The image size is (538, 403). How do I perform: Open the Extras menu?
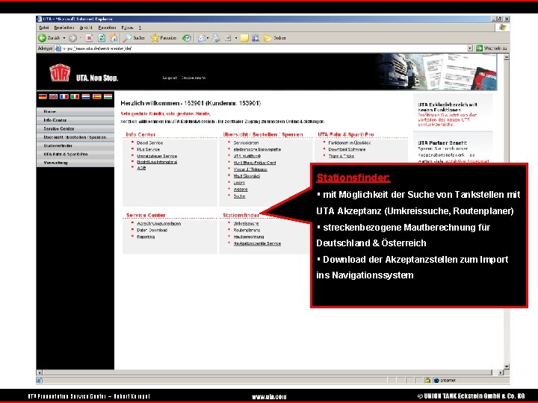[127, 28]
